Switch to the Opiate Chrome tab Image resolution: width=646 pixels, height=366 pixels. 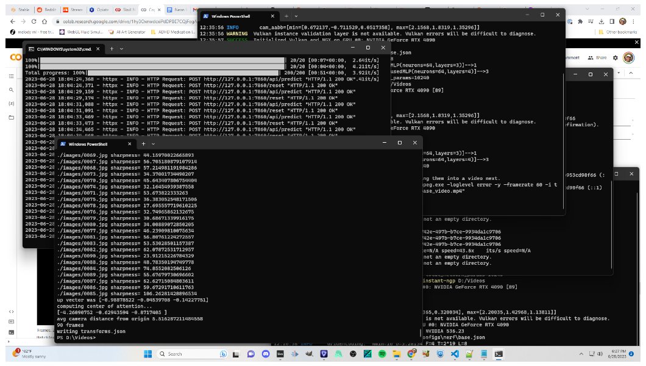99,10
